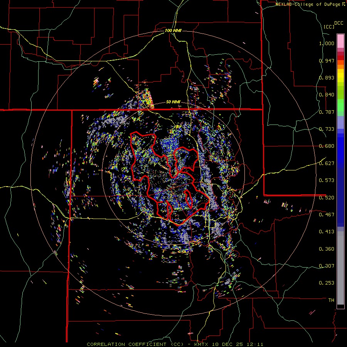
Task: Select the 0.467 scale value
Action: tap(327, 214)
